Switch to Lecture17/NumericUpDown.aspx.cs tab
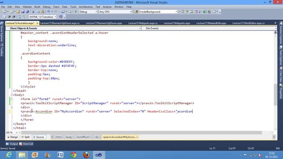Screen dimensions: 283x159 (60, 23)
